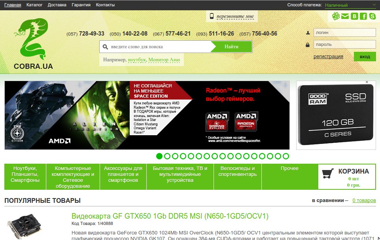Click the user icon beside login field
The height and width of the screenshot is (240, 380).
(x=308, y=32)
